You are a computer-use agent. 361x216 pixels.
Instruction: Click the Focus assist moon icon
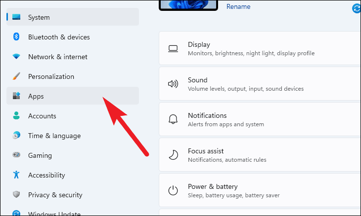click(x=173, y=155)
